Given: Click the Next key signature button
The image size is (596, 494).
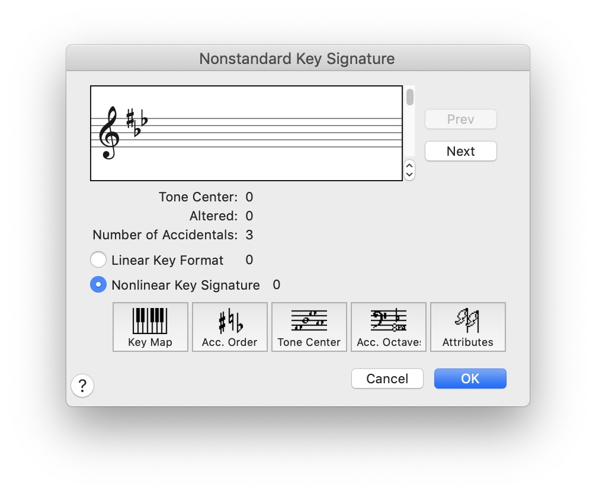Looking at the screenshot, I should click(460, 151).
